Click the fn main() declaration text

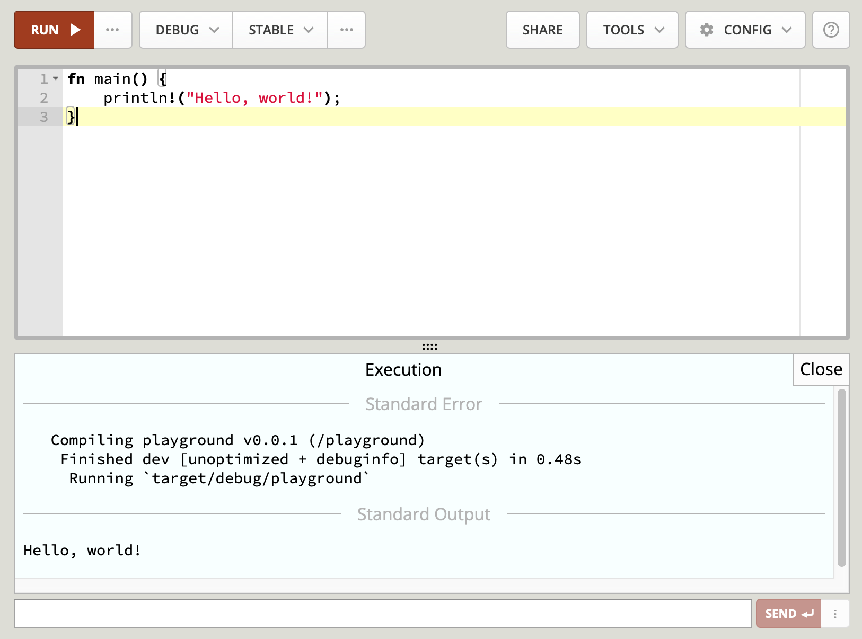[x=108, y=79]
